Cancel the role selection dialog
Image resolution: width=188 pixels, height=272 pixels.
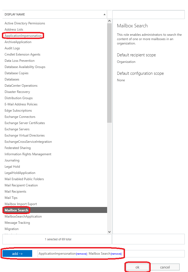coord(165,267)
